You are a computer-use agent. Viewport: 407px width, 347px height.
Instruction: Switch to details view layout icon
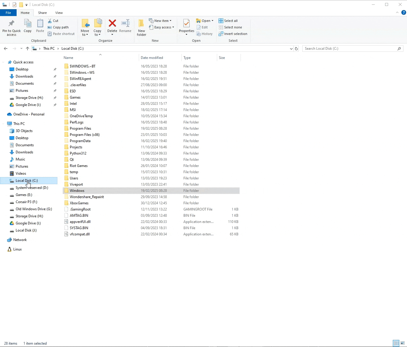(396, 343)
